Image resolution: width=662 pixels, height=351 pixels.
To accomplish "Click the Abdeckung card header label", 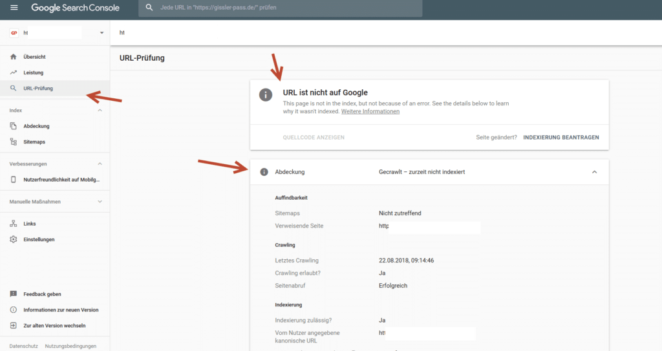I will [290, 172].
